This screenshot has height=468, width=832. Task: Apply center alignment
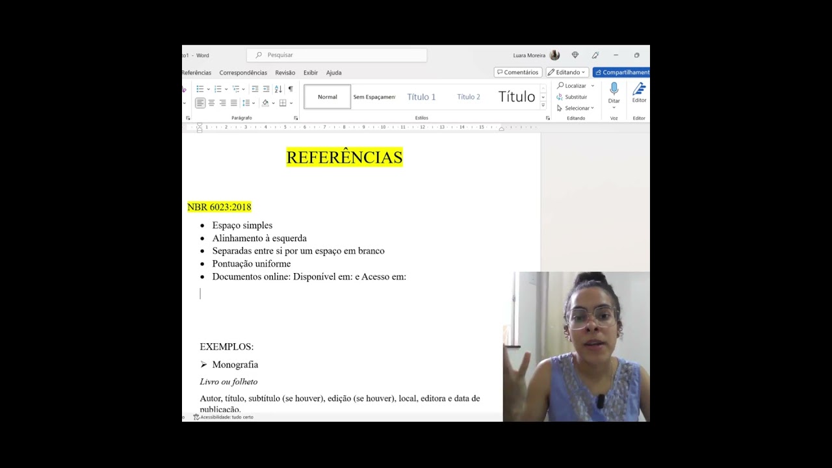click(x=211, y=103)
